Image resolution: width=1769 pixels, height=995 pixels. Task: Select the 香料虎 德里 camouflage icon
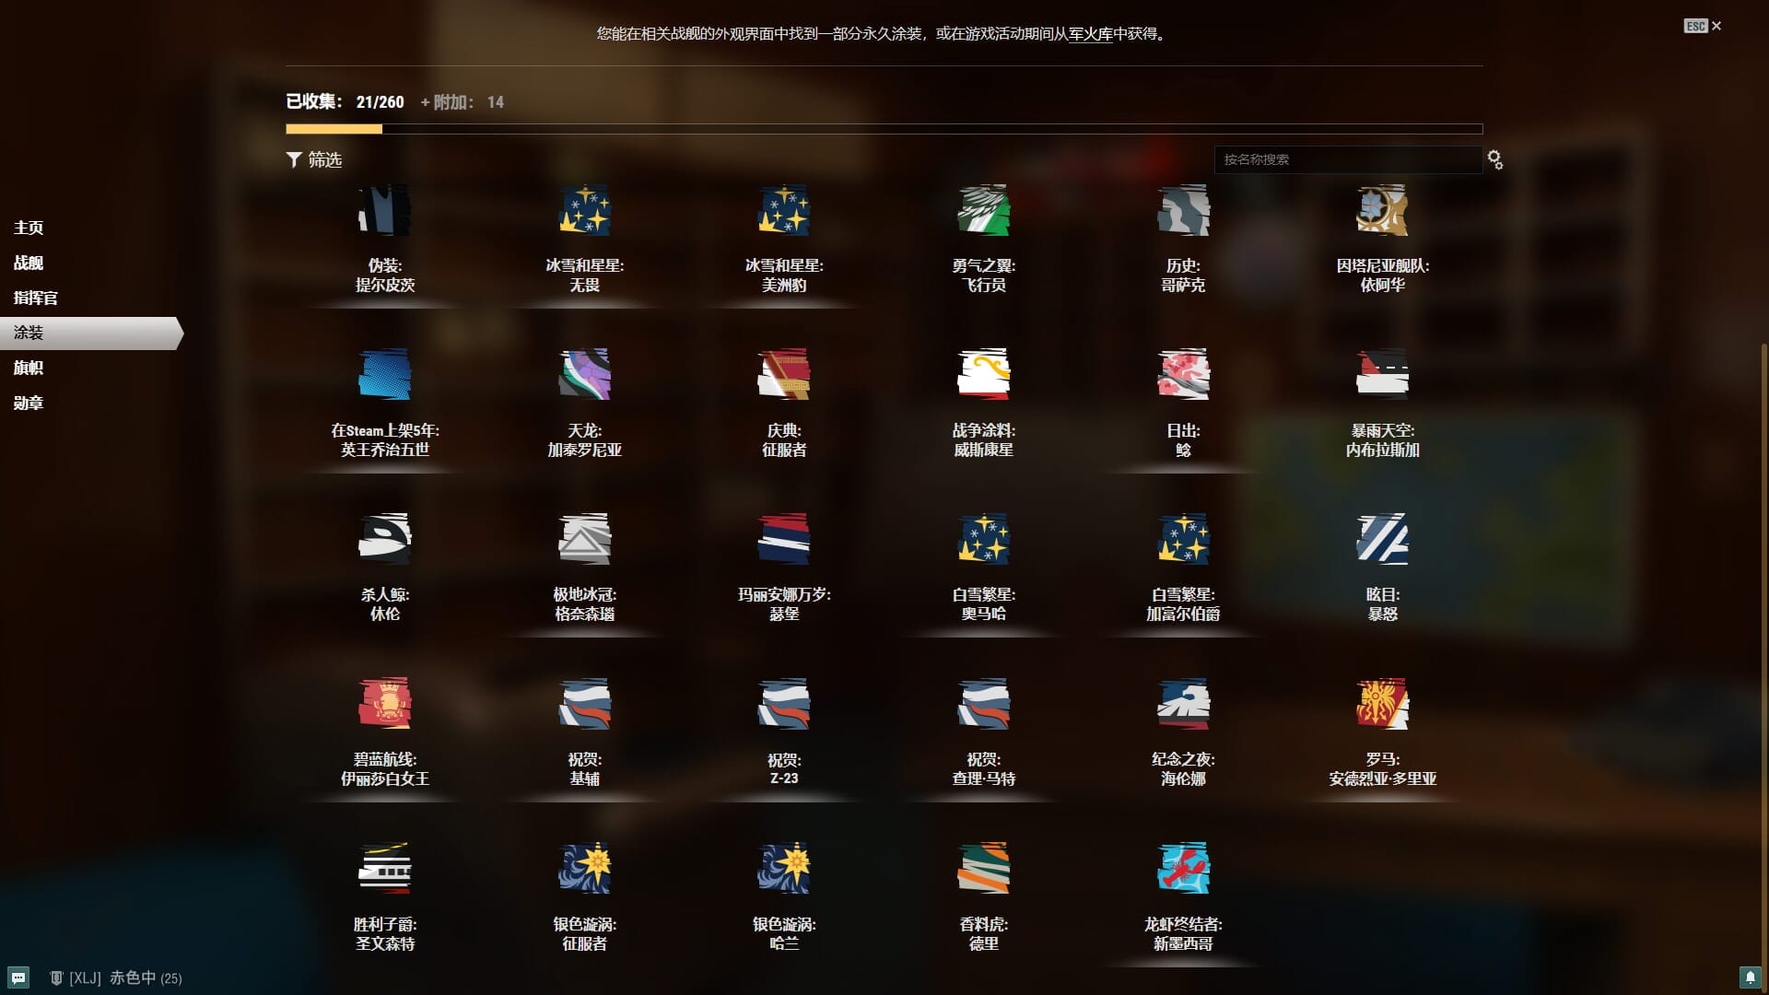click(x=983, y=868)
